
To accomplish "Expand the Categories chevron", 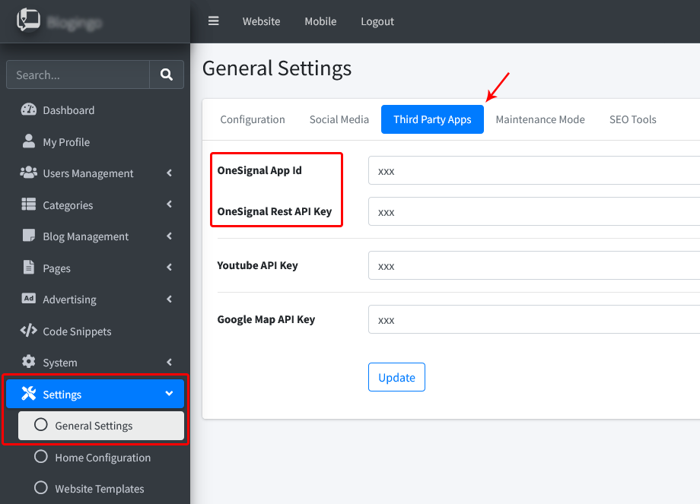I will [x=169, y=204].
